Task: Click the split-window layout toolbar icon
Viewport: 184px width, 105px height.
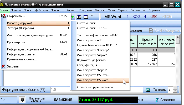Action: point(85,17)
